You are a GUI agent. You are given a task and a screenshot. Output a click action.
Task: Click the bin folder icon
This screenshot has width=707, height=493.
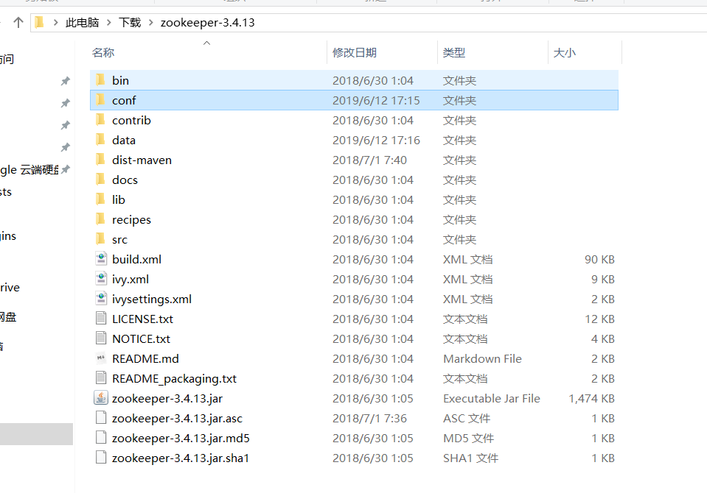pos(100,80)
